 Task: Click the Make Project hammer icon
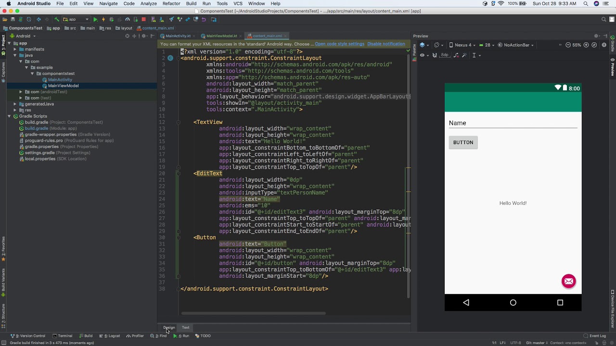click(x=56, y=19)
